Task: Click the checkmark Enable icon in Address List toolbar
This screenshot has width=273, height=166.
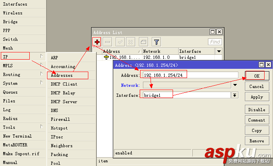Action: [x=120, y=42]
